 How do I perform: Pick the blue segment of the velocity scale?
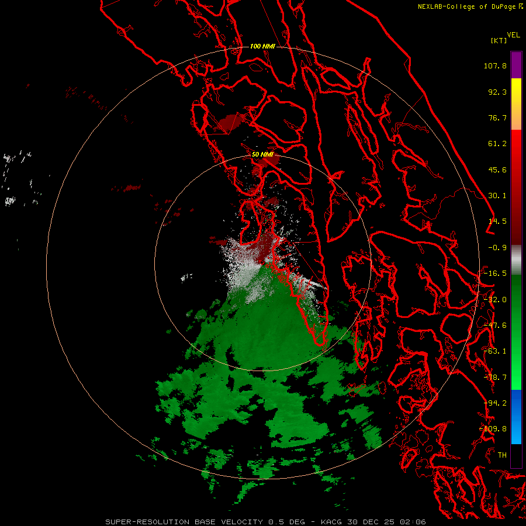click(516, 417)
